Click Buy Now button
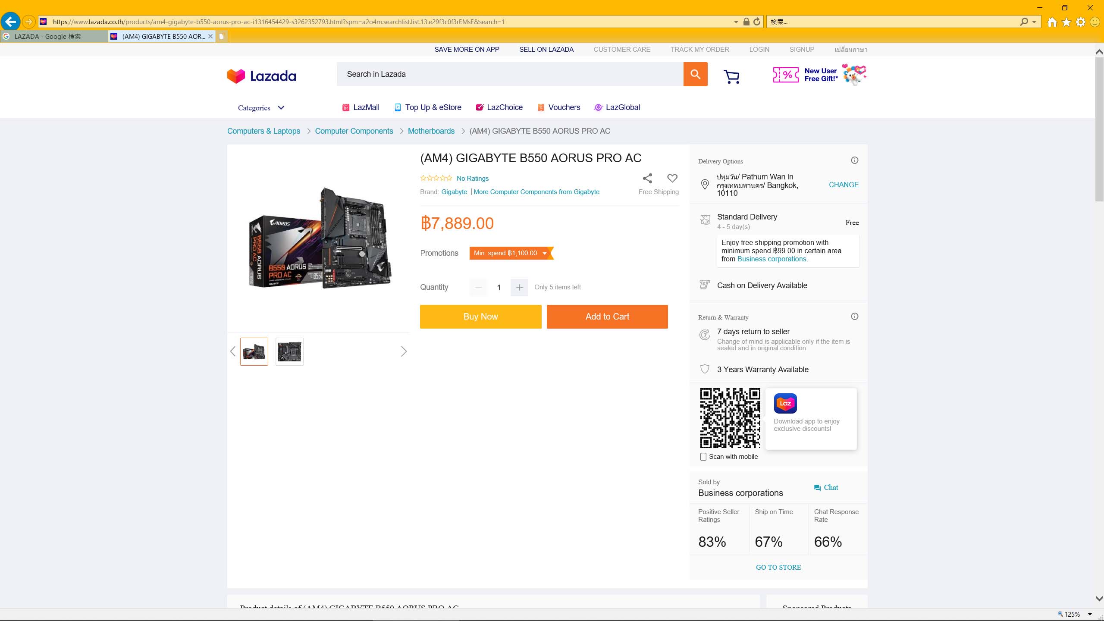The image size is (1104, 621). (481, 317)
